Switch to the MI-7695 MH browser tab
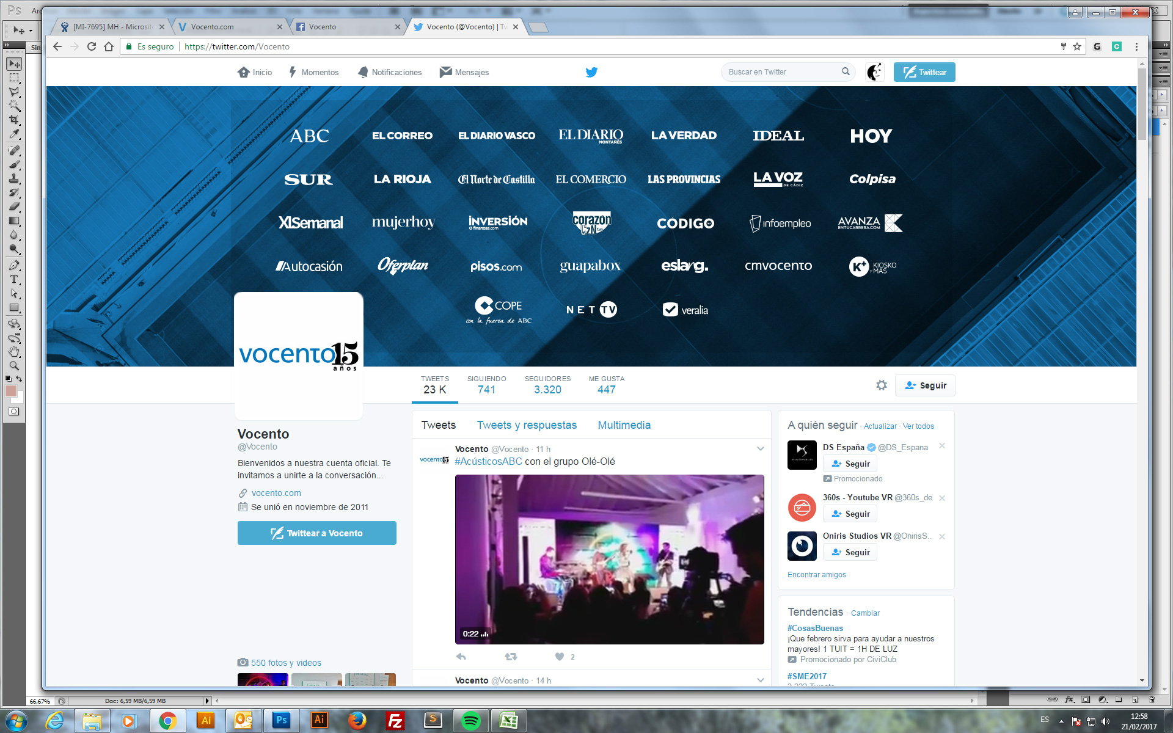This screenshot has height=733, width=1173. click(x=113, y=27)
